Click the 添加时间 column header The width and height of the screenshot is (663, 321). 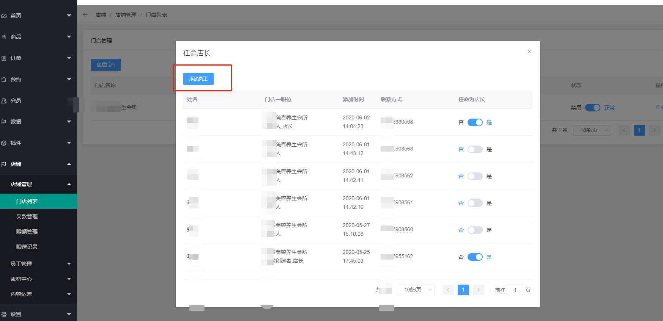pyautogui.click(x=353, y=99)
